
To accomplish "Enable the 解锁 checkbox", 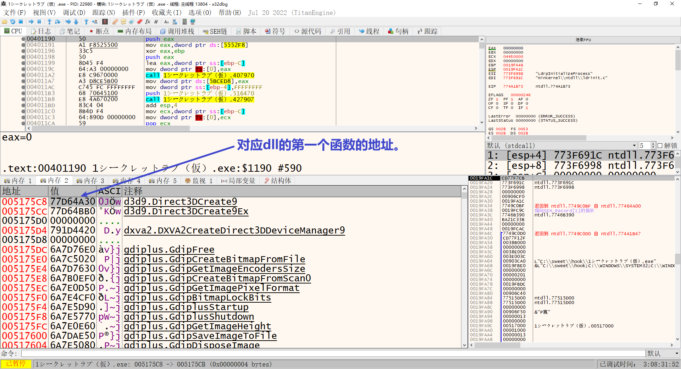I will [x=660, y=146].
